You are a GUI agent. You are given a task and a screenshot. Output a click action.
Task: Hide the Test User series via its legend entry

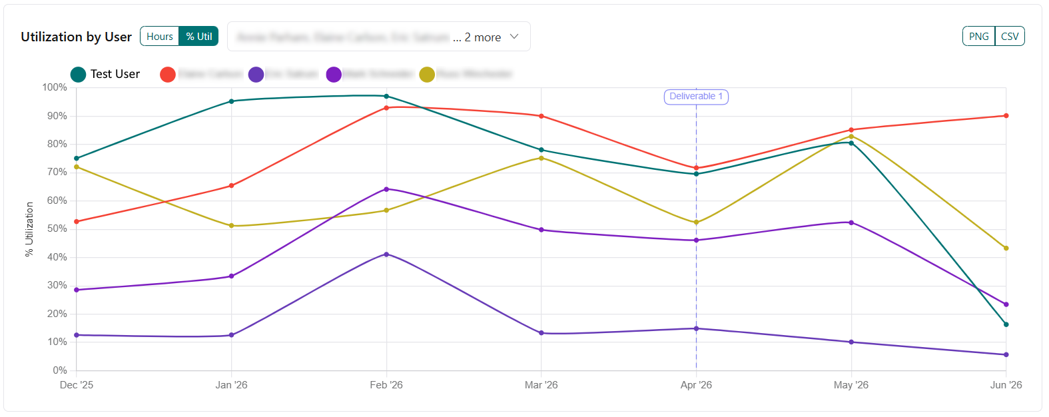[x=107, y=74]
